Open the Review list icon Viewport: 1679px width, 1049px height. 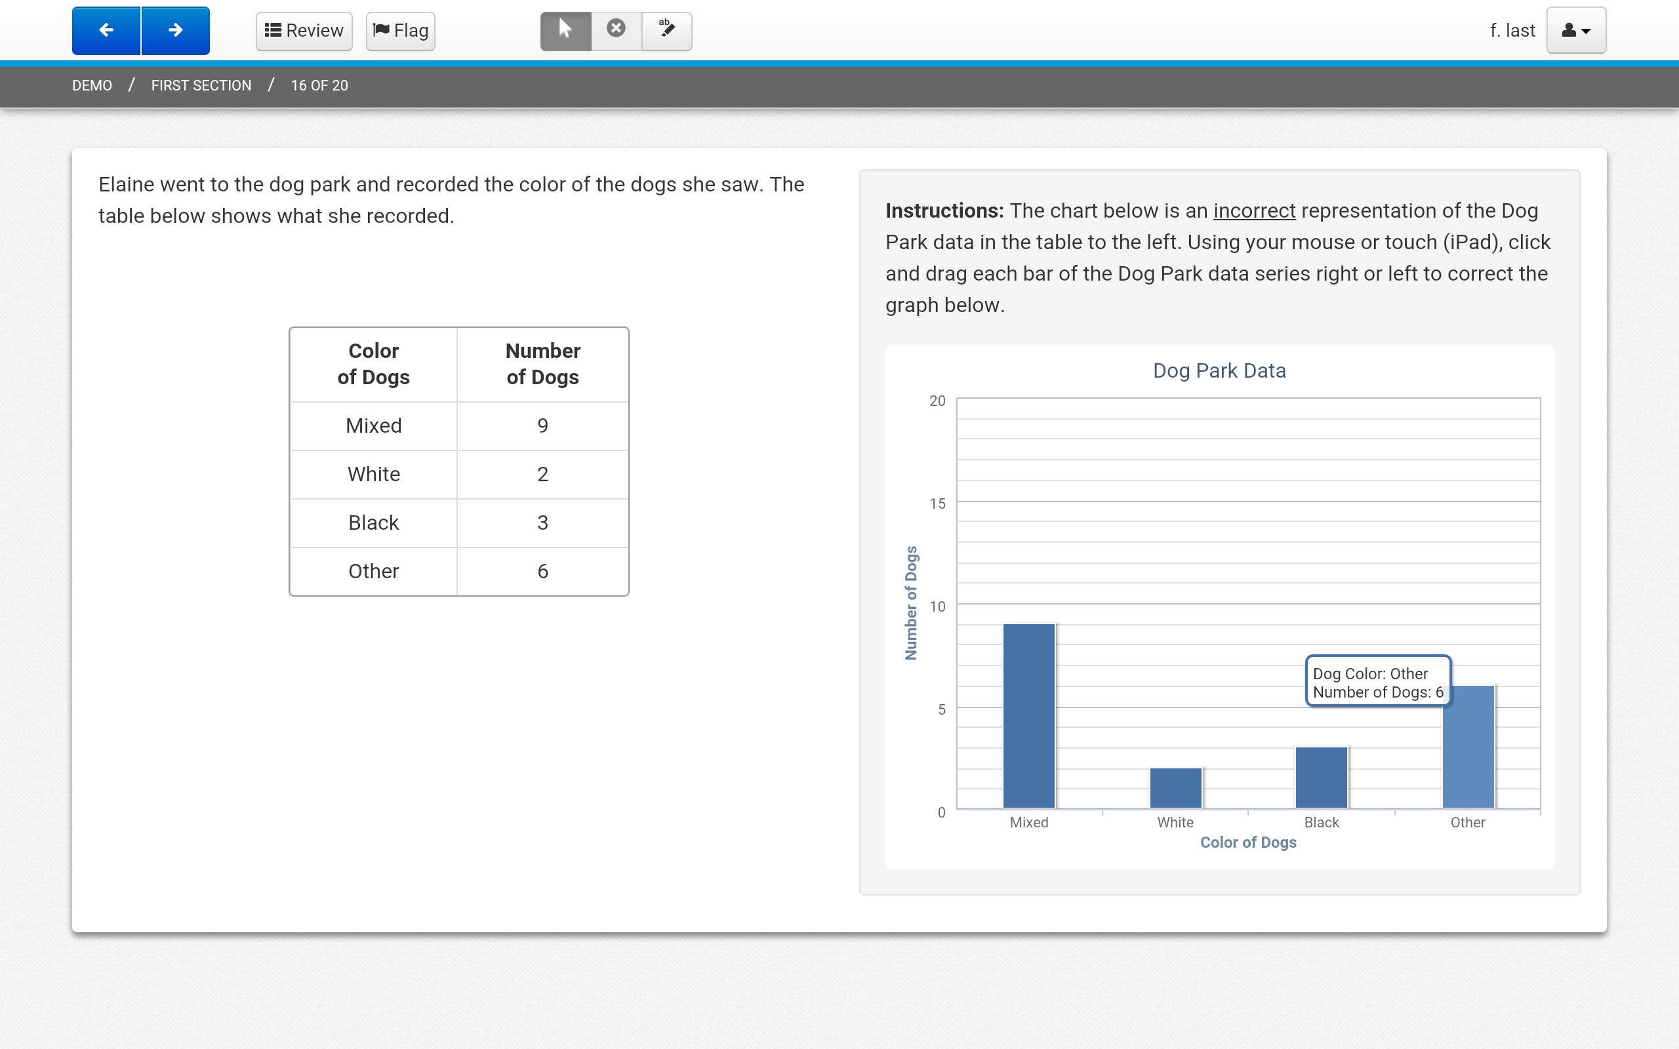[273, 30]
